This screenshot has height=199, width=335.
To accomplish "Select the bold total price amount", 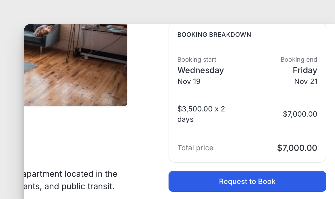I will 297,148.
